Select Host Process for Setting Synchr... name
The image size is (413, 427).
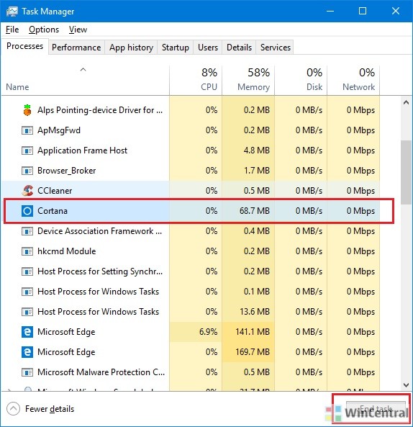pos(100,271)
